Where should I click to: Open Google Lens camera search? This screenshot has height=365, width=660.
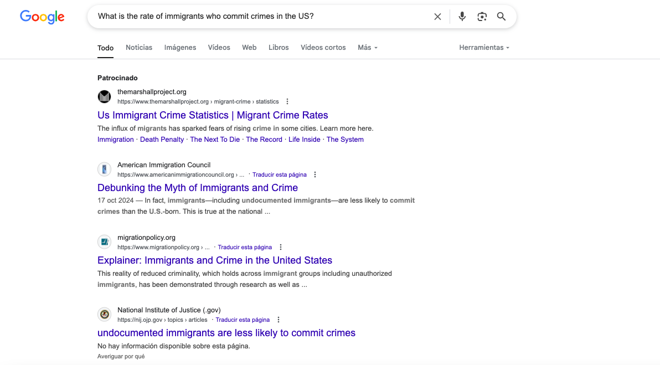click(482, 17)
